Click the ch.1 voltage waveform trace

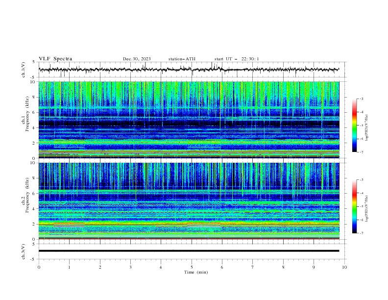click(x=189, y=70)
